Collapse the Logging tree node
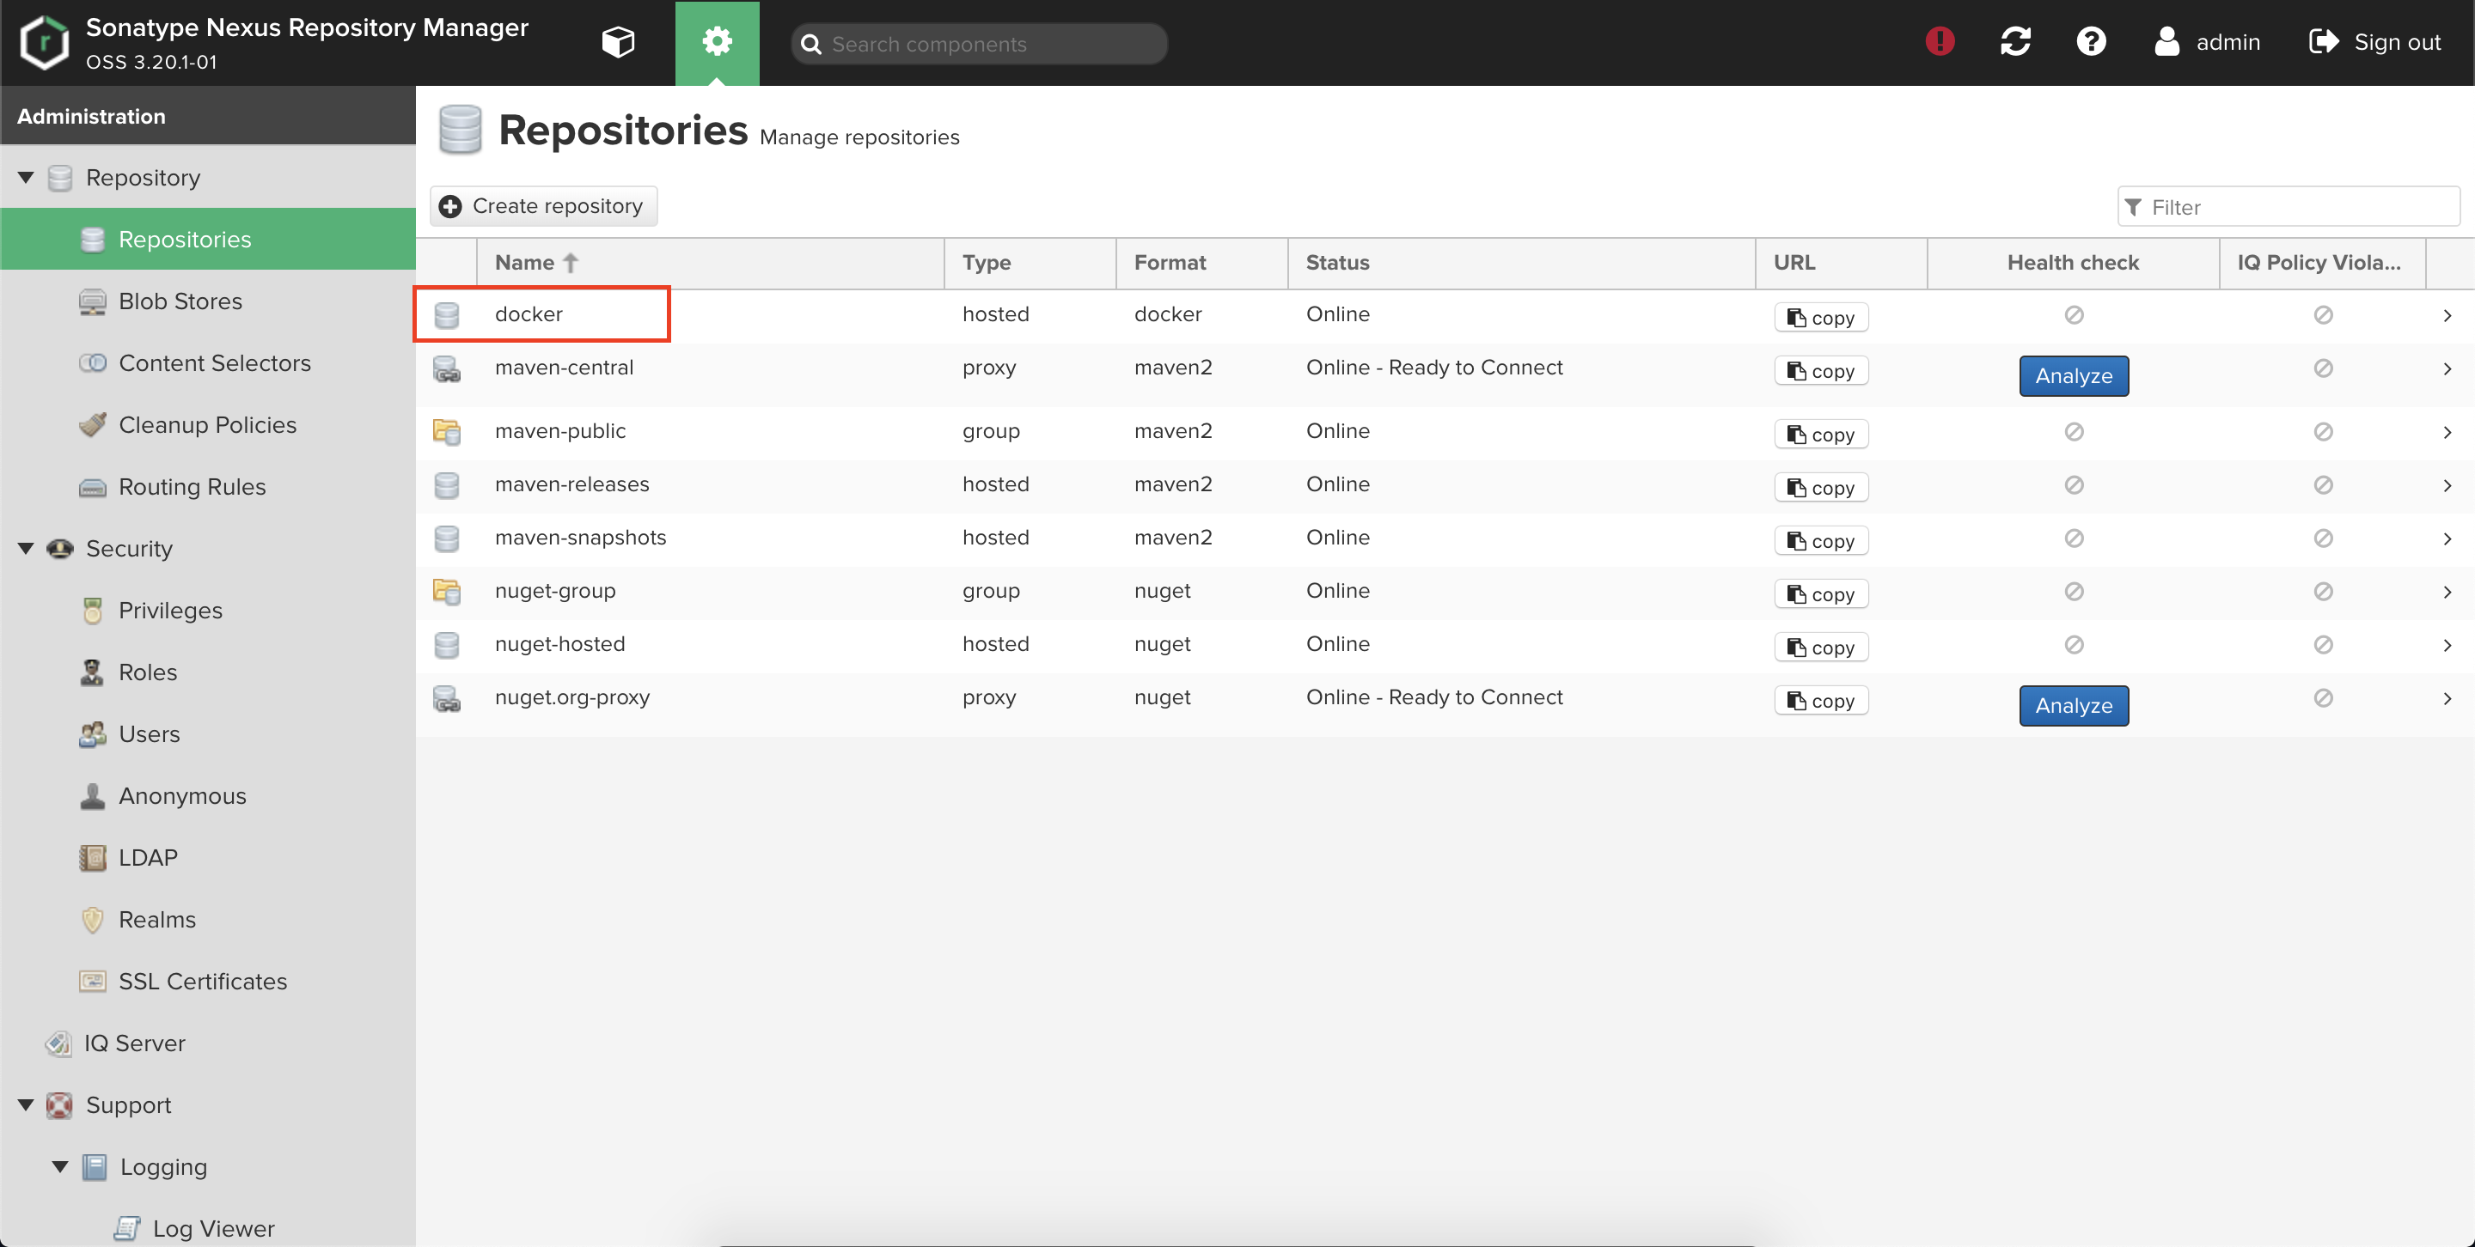The height and width of the screenshot is (1247, 2475). [59, 1166]
